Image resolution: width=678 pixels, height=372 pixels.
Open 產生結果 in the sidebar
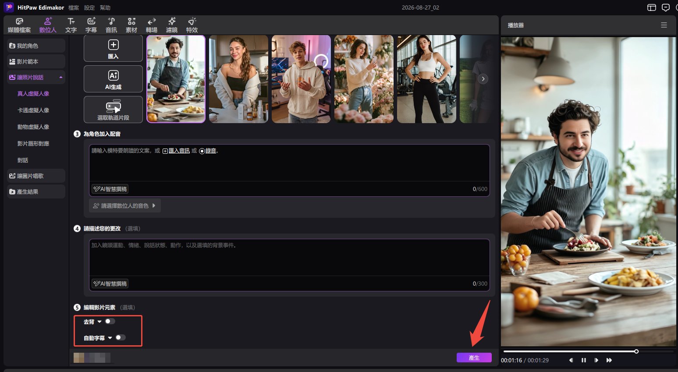coord(36,191)
